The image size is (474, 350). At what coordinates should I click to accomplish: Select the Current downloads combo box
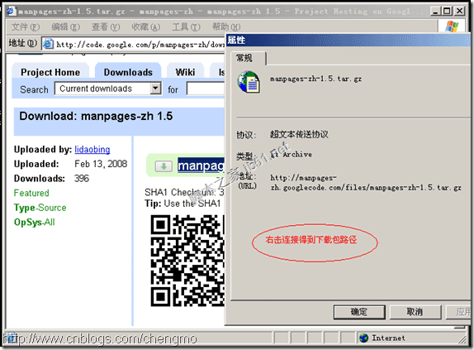click(108, 89)
